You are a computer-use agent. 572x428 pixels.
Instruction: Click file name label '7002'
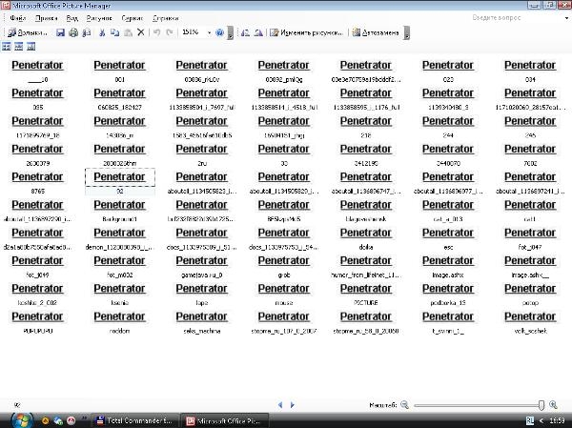coord(530,163)
